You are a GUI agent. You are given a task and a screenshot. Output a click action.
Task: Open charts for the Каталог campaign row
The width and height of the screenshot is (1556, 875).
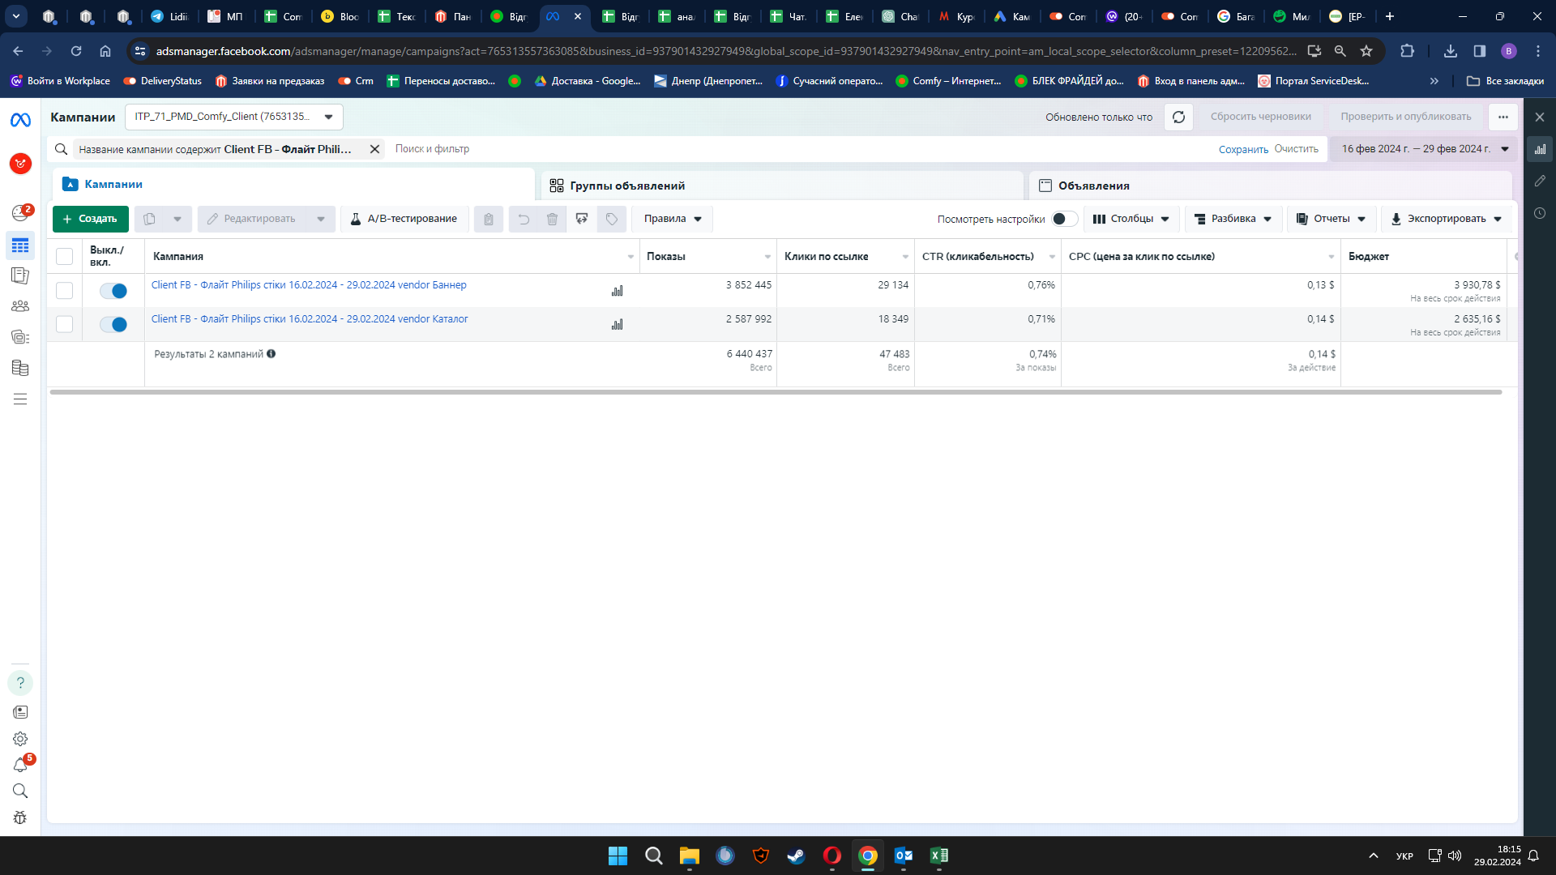(618, 325)
